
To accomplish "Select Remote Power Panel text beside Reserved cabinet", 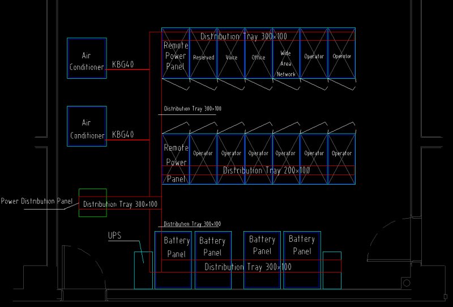I will (x=176, y=56).
